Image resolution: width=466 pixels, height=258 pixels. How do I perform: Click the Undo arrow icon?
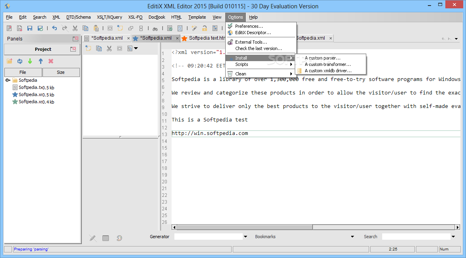click(54, 28)
